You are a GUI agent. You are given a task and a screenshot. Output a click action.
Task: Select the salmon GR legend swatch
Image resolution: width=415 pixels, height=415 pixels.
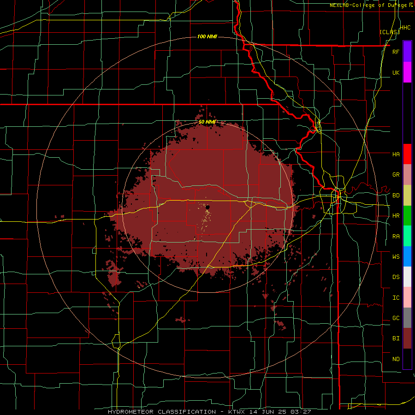click(407, 175)
